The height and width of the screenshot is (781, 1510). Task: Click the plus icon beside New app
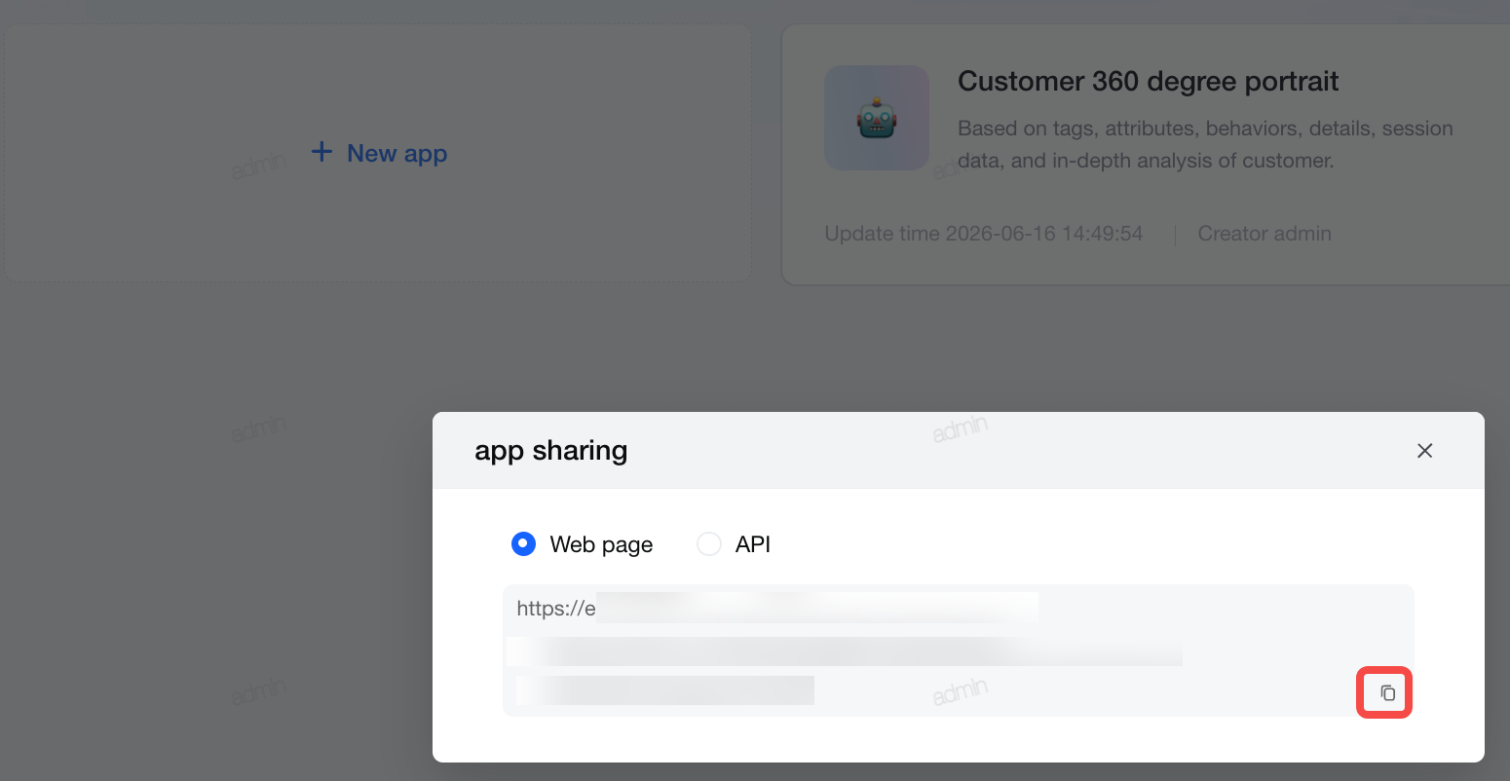[321, 152]
